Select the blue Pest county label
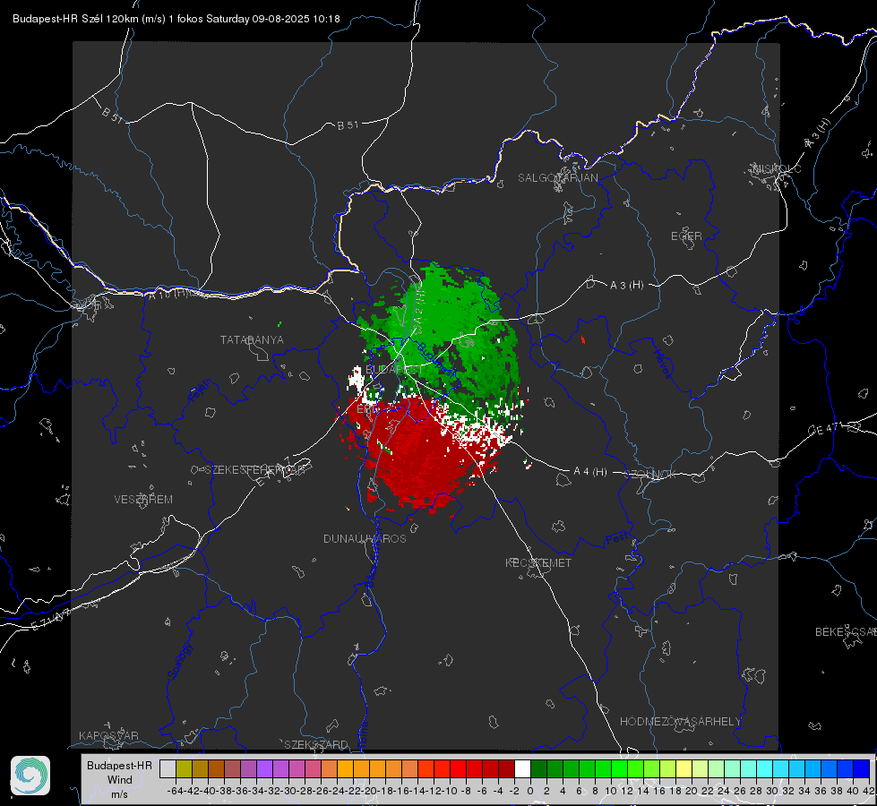The image size is (877, 806). point(616,538)
